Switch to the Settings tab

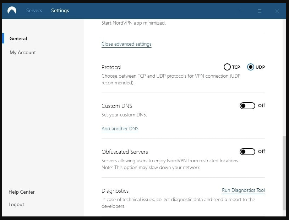pyautogui.click(x=60, y=11)
